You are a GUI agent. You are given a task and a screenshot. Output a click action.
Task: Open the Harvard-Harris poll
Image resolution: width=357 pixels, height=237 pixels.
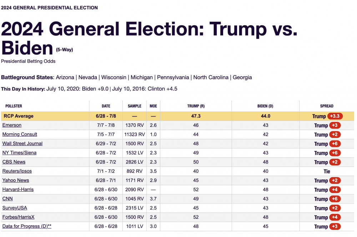[18, 190]
